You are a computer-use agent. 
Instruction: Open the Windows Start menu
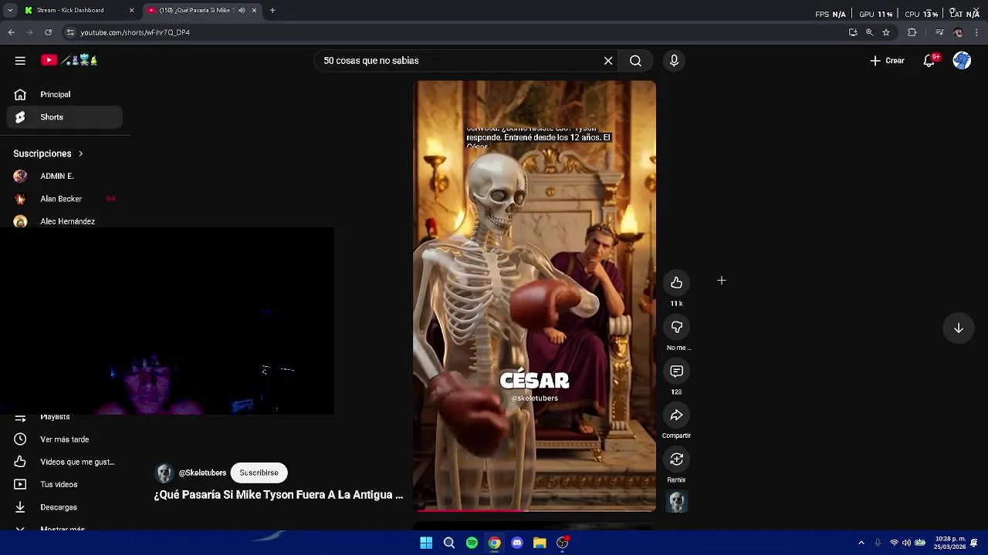tap(426, 543)
